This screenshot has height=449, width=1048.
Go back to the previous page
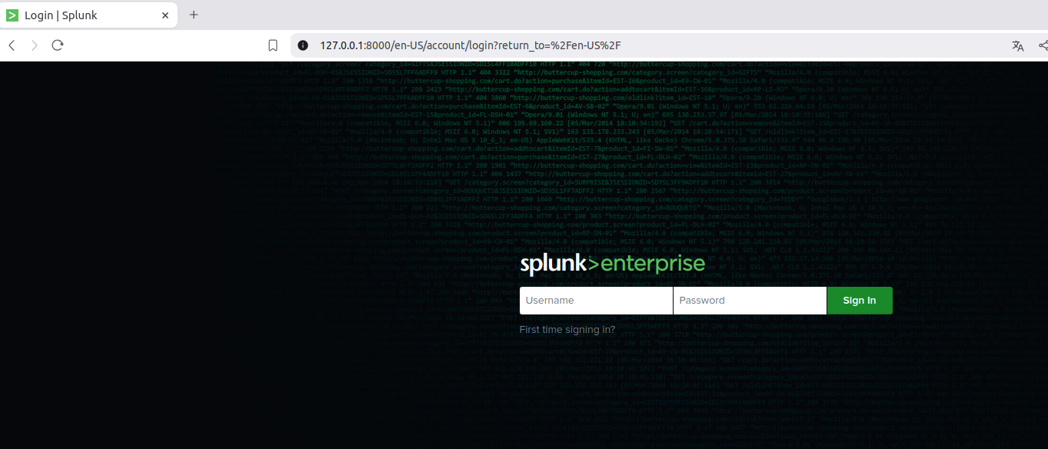[x=12, y=45]
